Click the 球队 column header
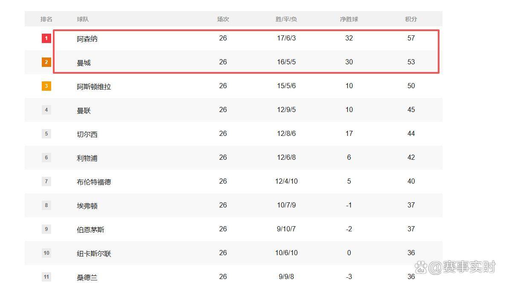This screenshot has width=506, height=285. click(x=83, y=19)
